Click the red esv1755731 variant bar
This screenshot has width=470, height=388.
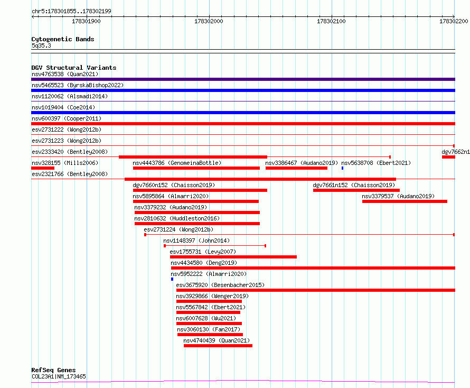pos(233,257)
